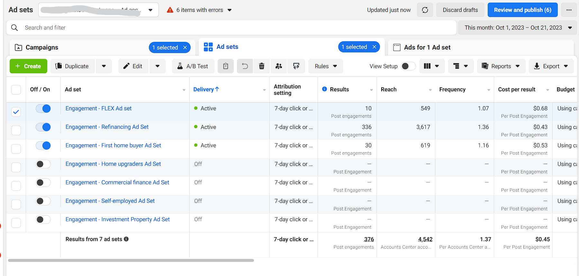Open the Rules dropdown menu
Image resolution: width=579 pixels, height=276 pixels.
[x=325, y=66]
